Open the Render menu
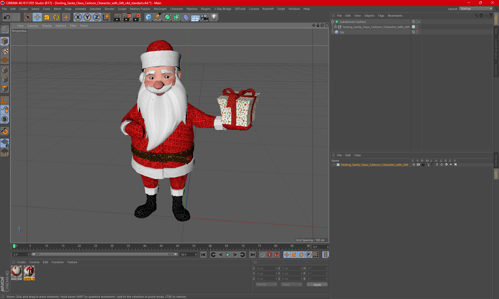 pos(109,9)
